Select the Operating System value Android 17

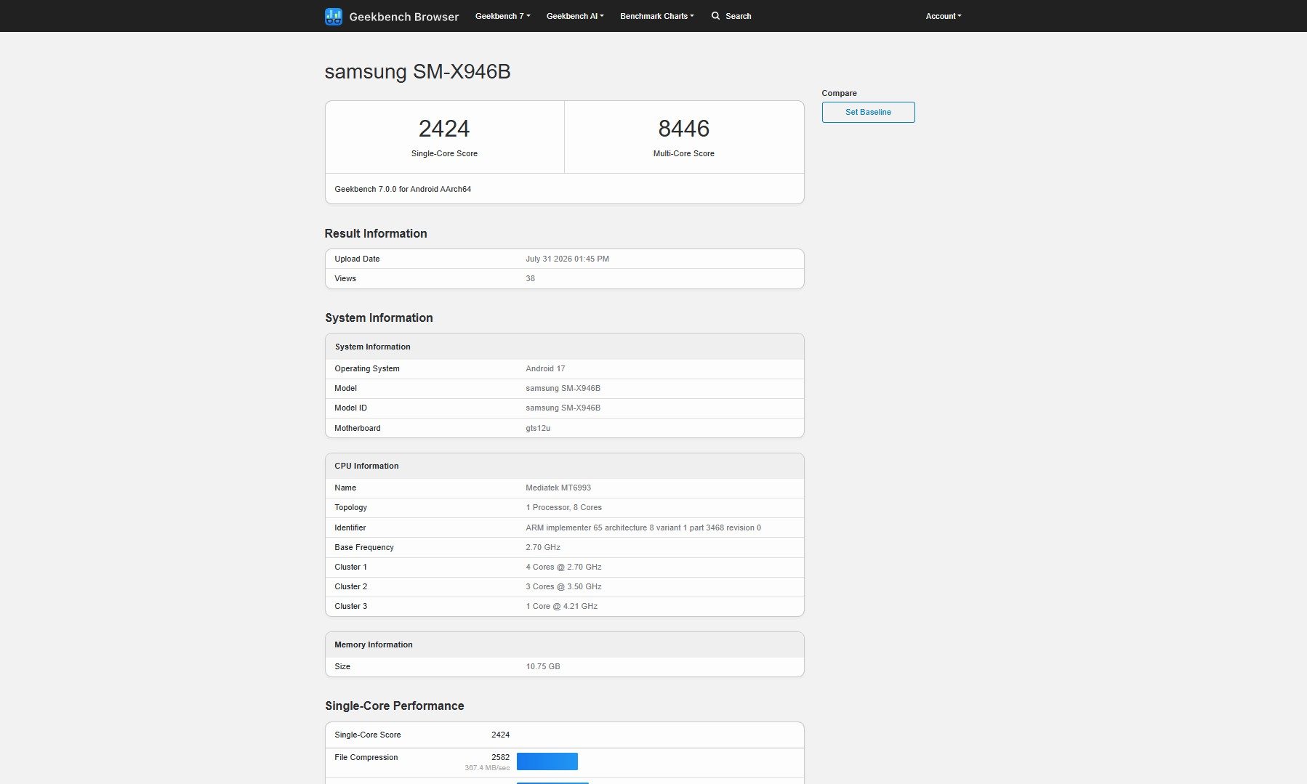click(545, 368)
